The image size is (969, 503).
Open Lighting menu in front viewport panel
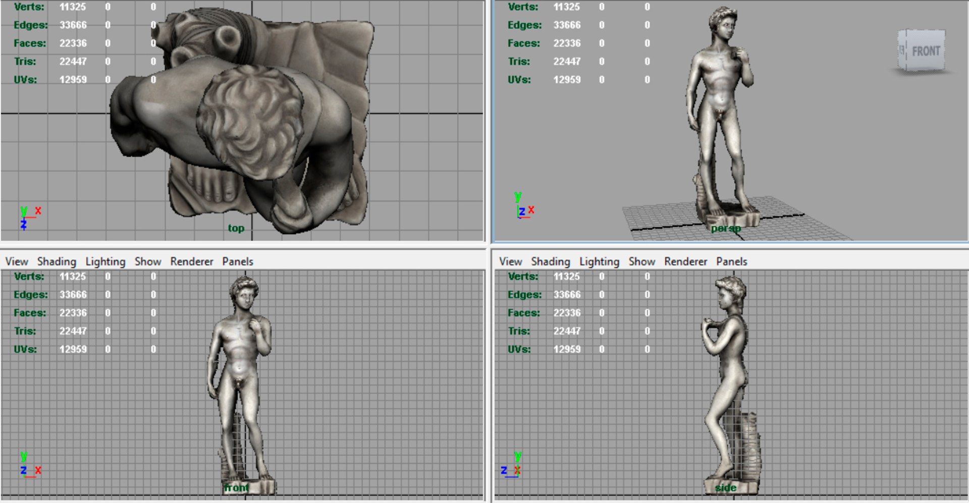click(x=105, y=261)
